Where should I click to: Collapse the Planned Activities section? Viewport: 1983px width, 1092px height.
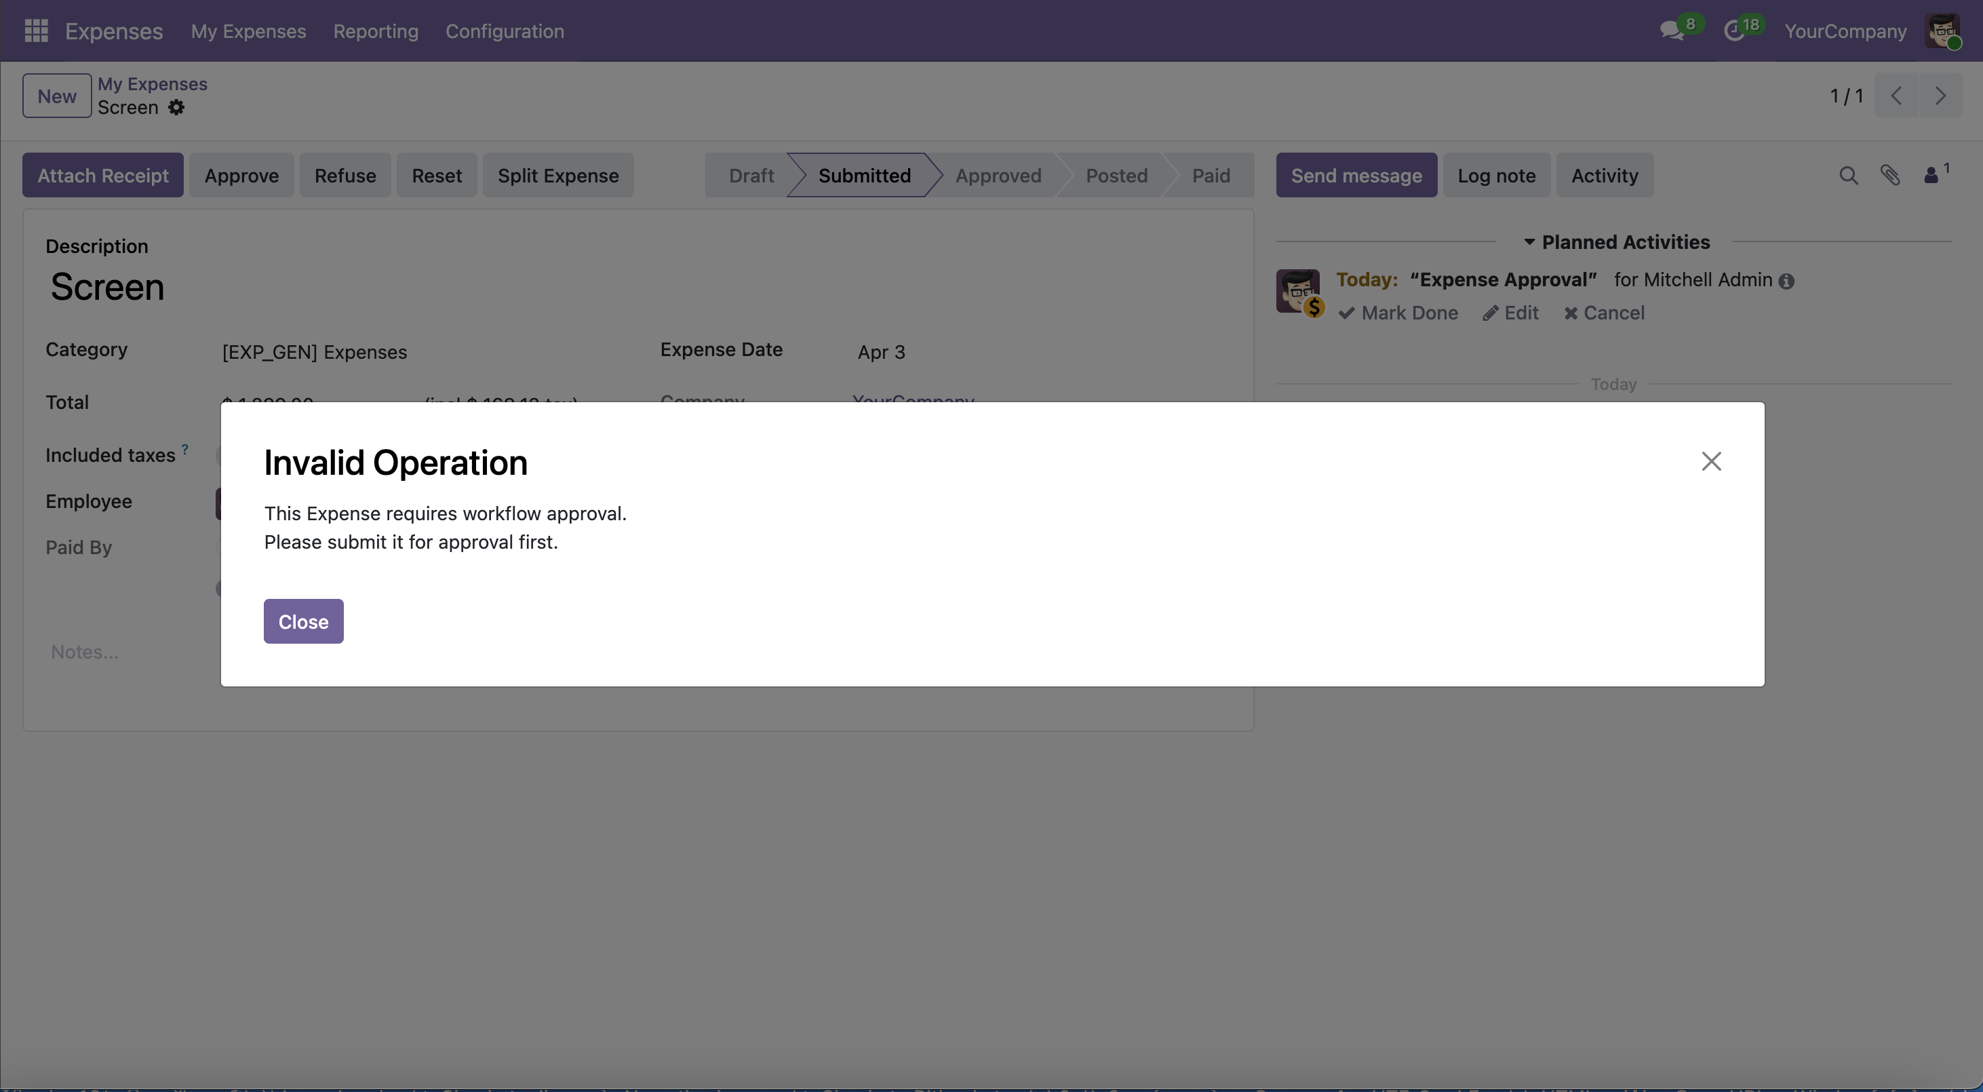pyautogui.click(x=1529, y=242)
